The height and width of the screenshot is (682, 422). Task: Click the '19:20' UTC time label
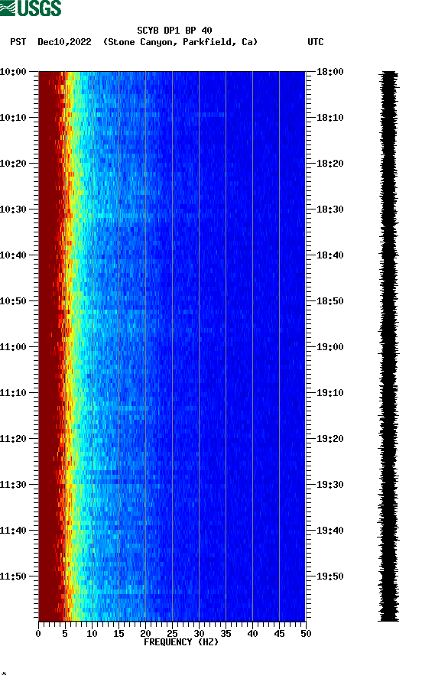click(329, 439)
